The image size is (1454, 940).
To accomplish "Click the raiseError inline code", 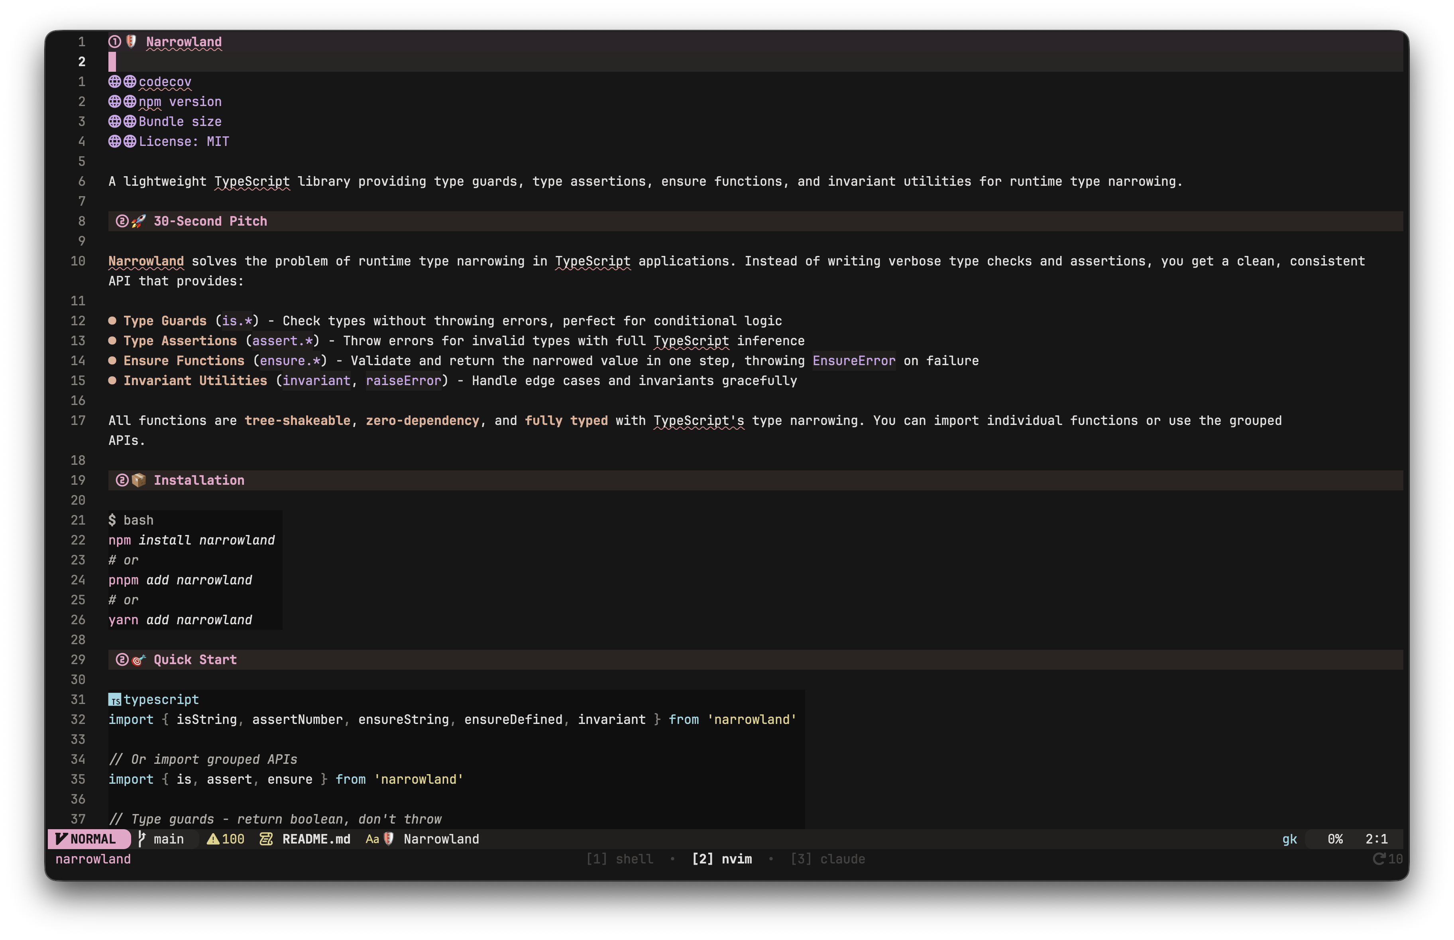I will 403,380.
